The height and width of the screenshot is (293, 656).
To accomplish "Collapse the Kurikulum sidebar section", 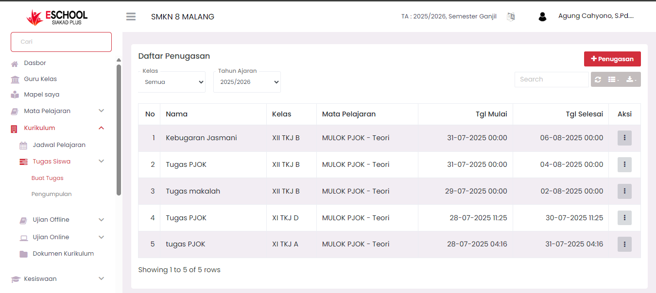I will click(101, 128).
